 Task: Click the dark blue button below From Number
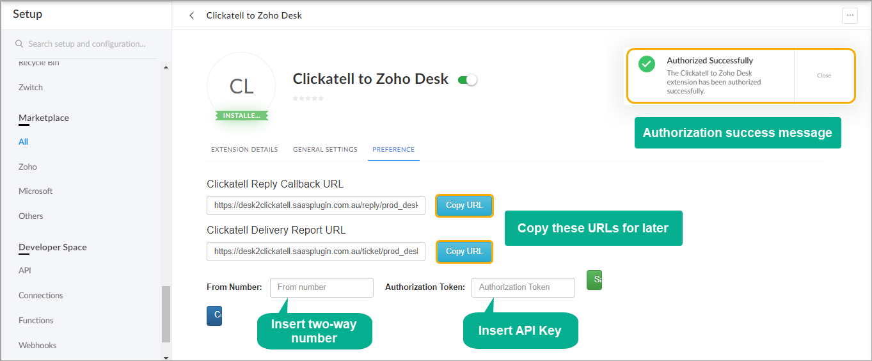tap(214, 316)
